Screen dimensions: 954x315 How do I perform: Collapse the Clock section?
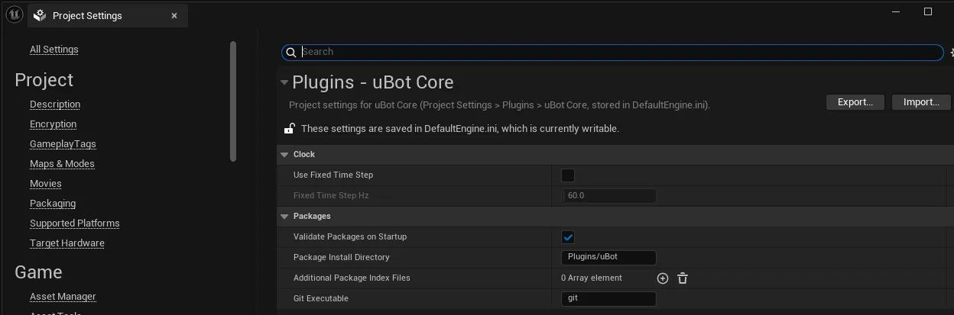tap(284, 155)
